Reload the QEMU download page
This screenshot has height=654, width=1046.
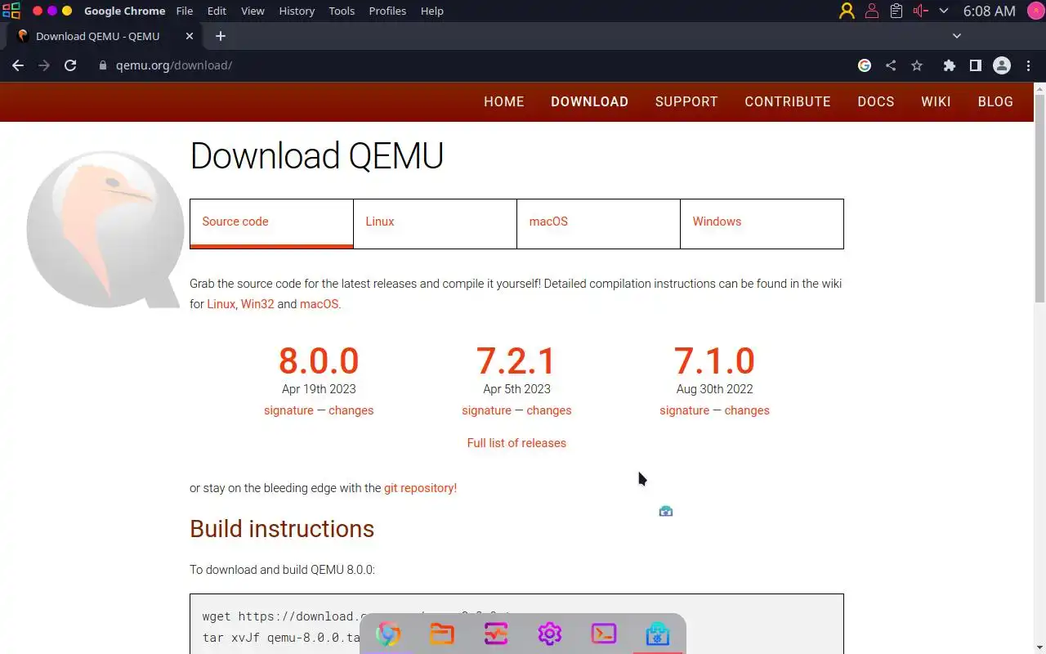tap(70, 65)
